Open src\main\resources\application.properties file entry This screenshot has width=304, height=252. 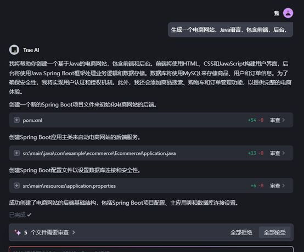[x=69, y=186]
